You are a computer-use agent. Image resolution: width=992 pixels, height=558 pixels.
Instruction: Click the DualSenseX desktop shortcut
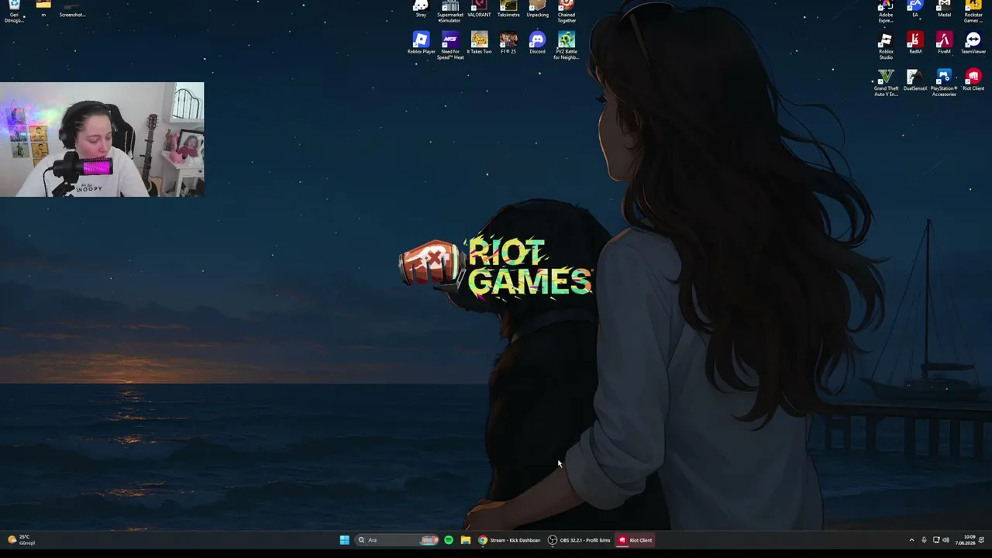[915, 81]
